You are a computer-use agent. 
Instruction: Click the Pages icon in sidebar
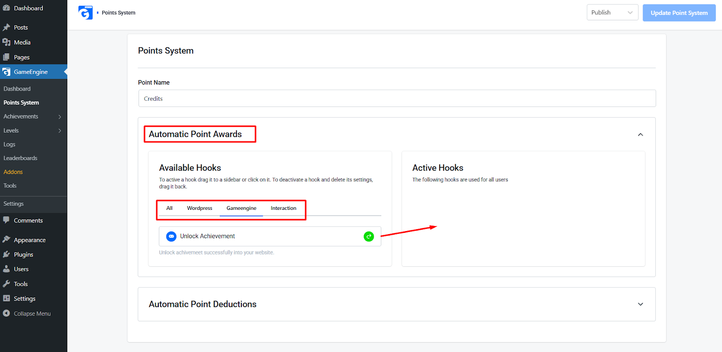coord(6,57)
